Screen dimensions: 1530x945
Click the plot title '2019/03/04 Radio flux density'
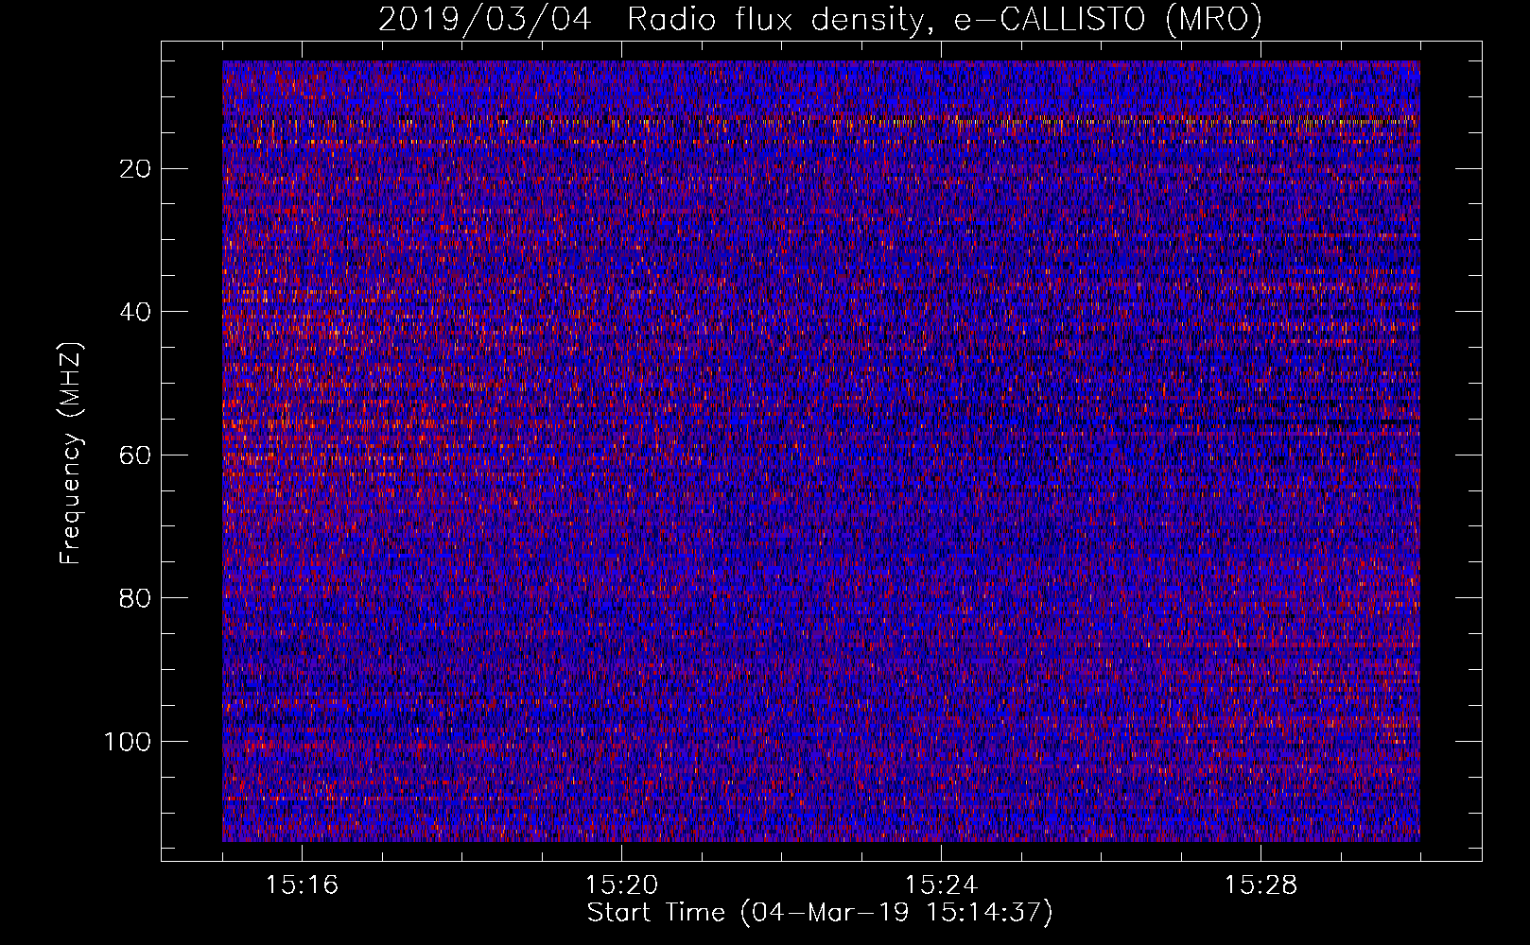(820, 19)
